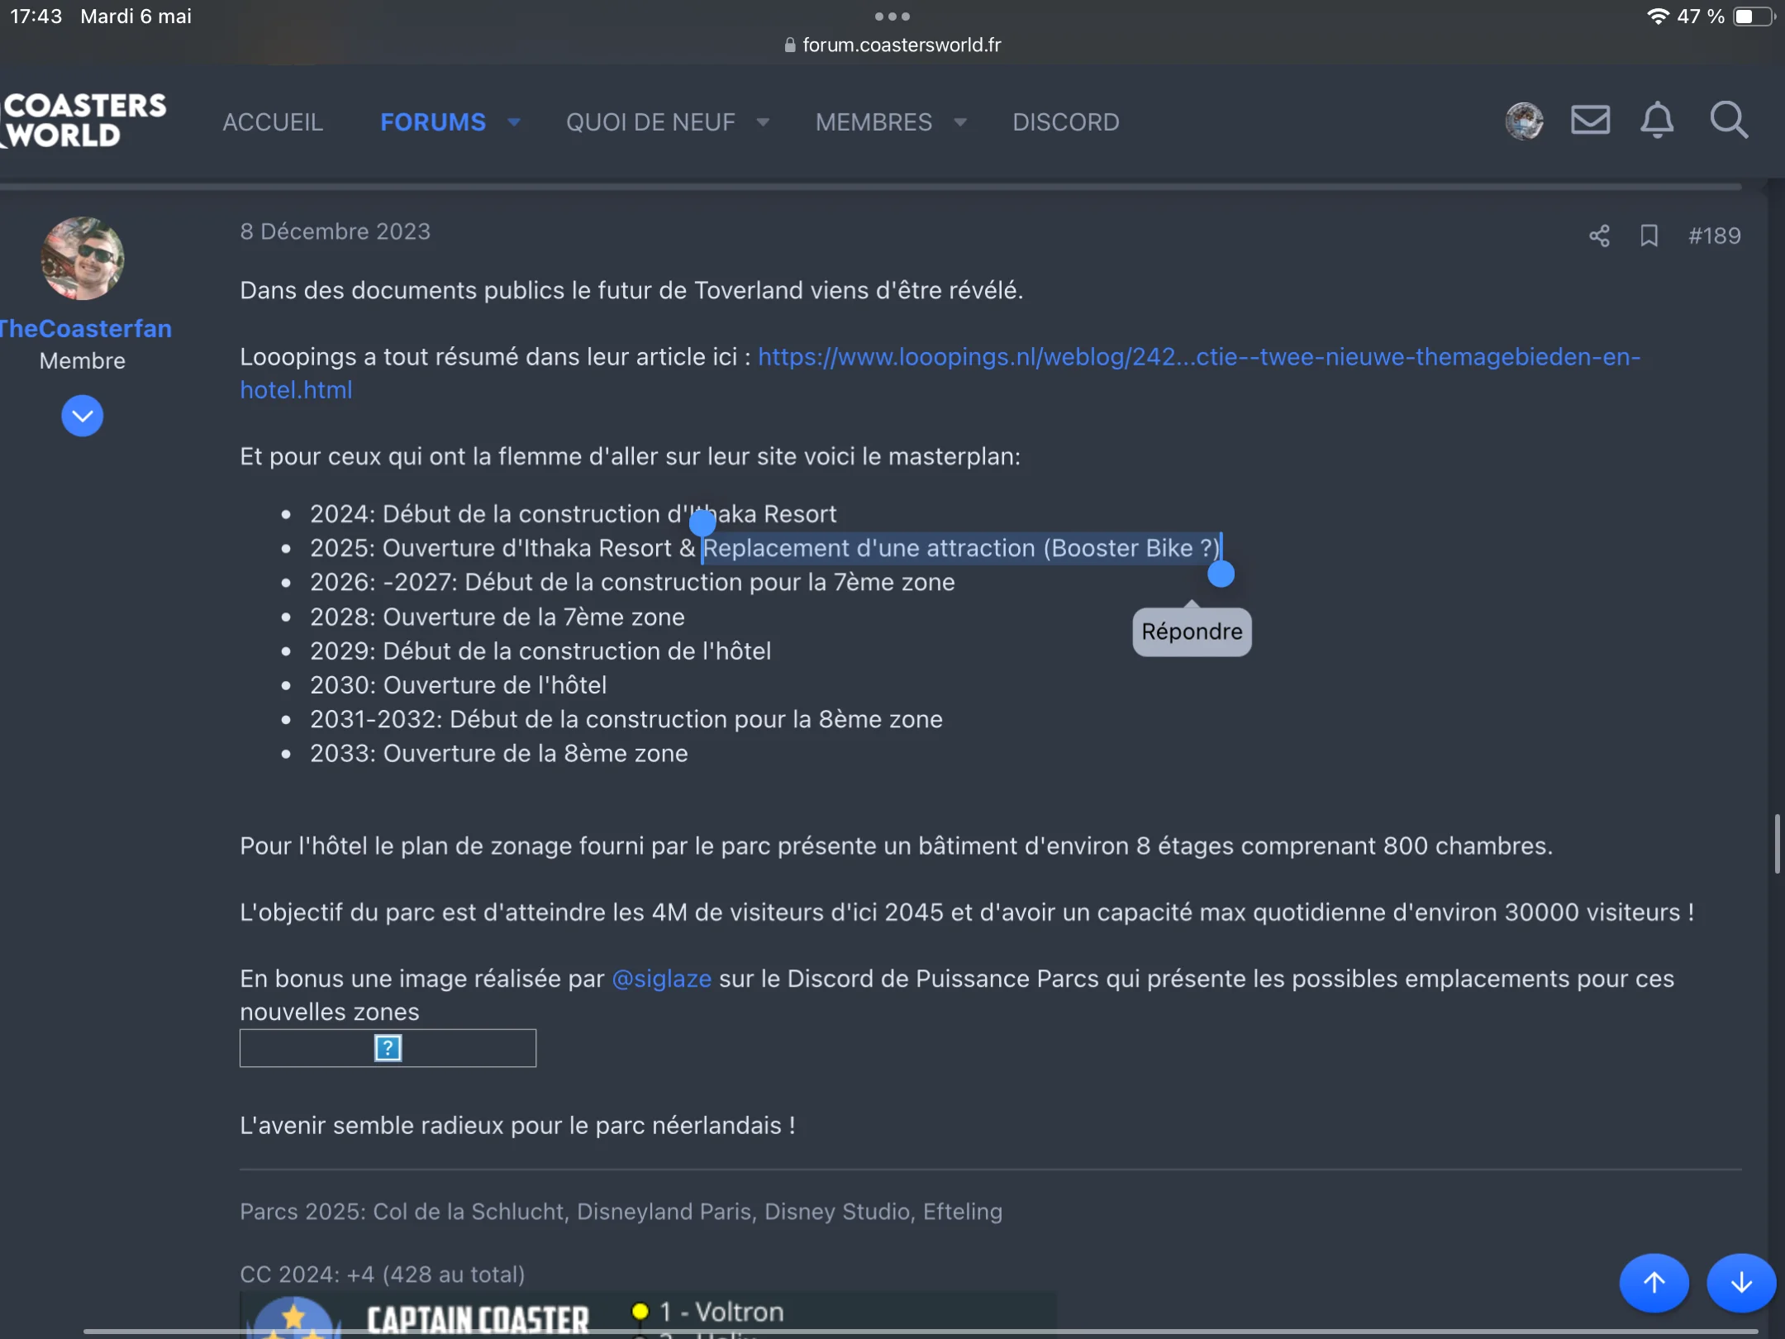
Task: Bookmark post #189
Action: [x=1649, y=236]
